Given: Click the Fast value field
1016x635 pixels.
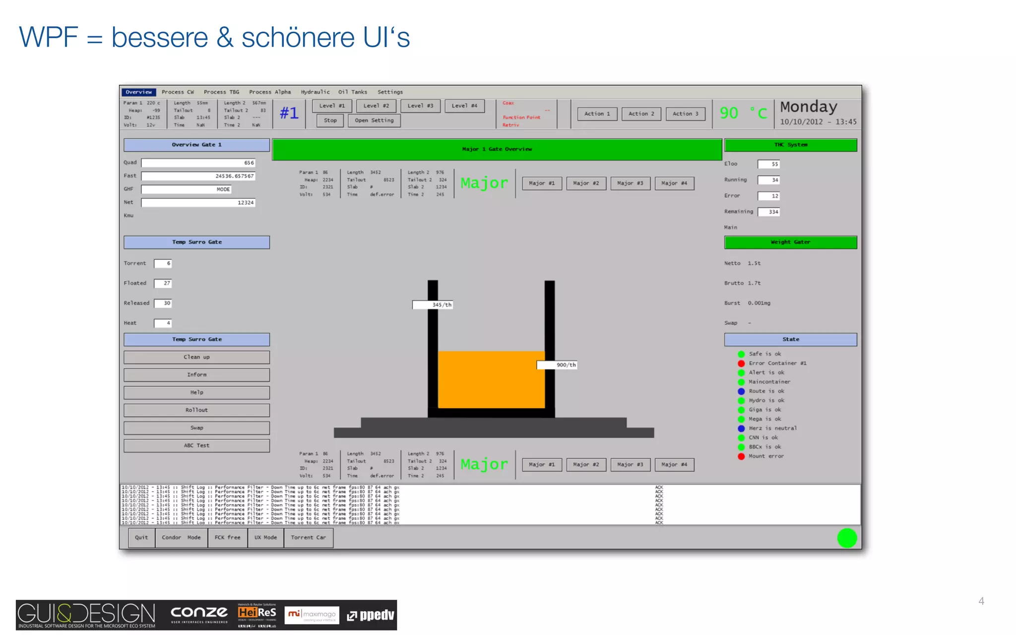Looking at the screenshot, I should coord(198,176).
